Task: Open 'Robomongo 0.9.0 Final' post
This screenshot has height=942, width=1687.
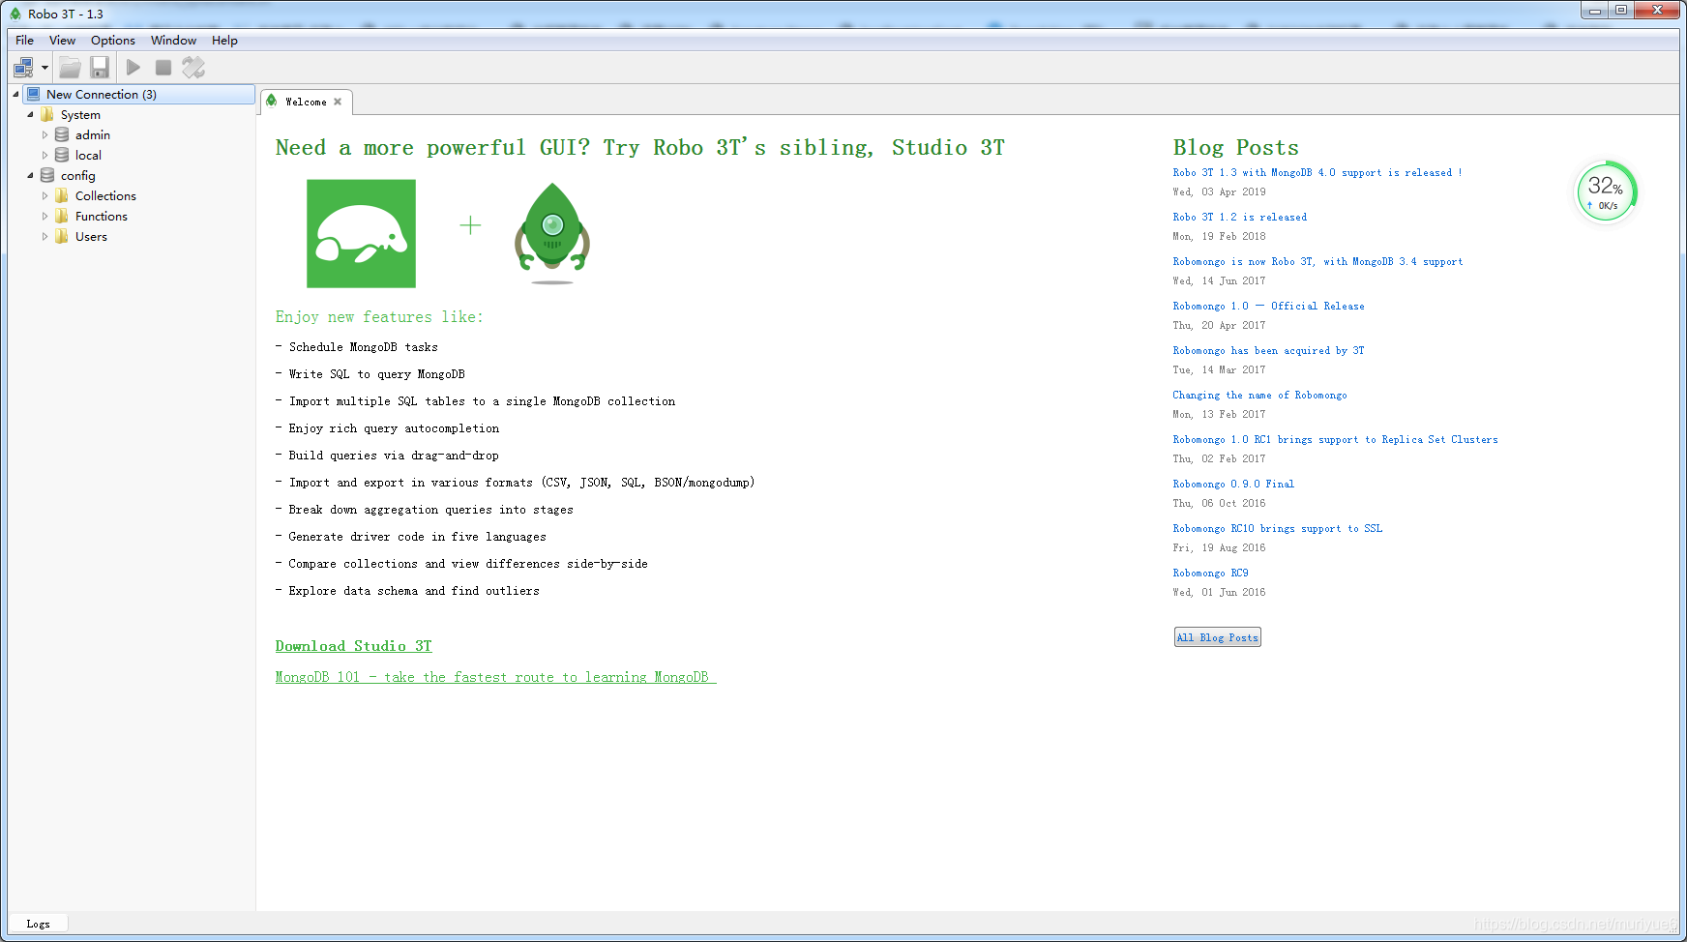Action: pyautogui.click(x=1233, y=484)
